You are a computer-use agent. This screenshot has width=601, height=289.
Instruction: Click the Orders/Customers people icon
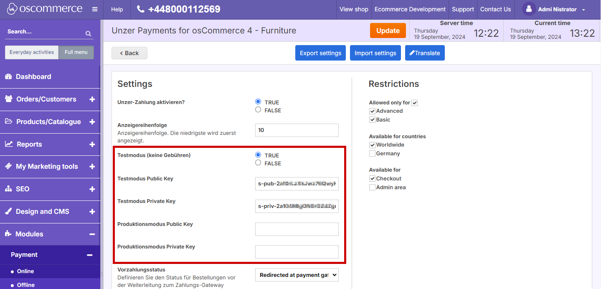(9, 99)
